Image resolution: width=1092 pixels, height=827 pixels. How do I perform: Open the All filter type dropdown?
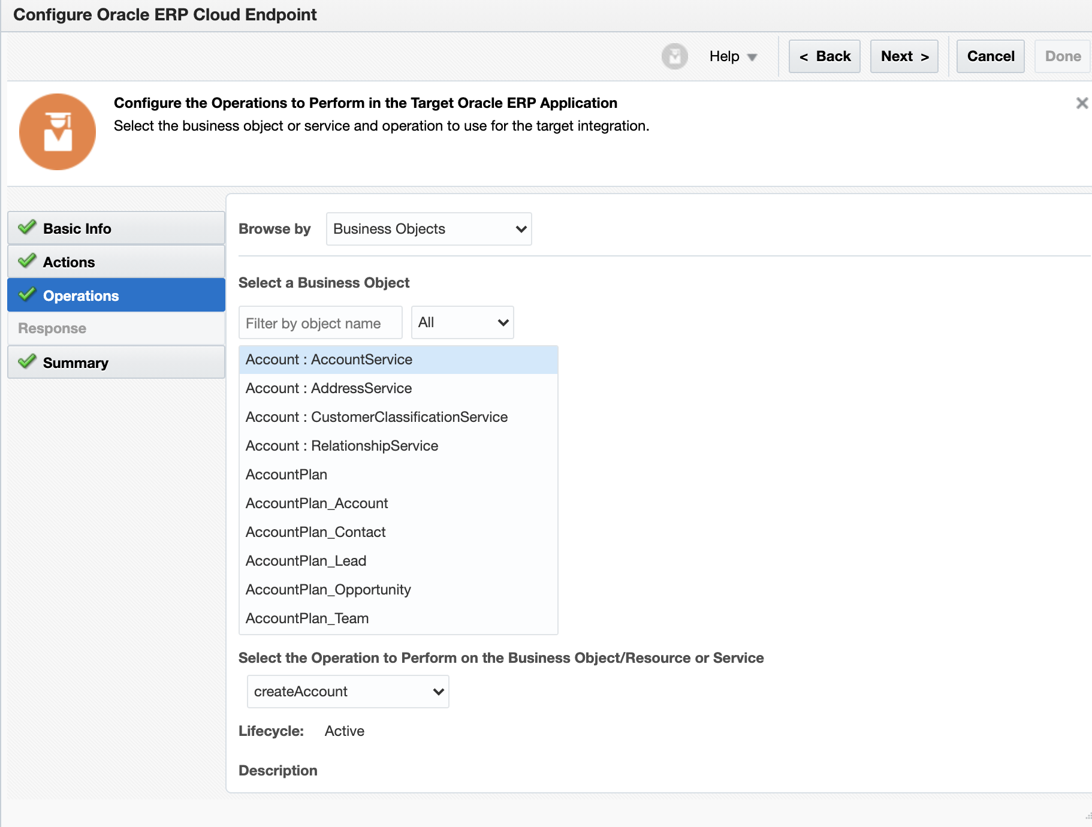coord(462,322)
